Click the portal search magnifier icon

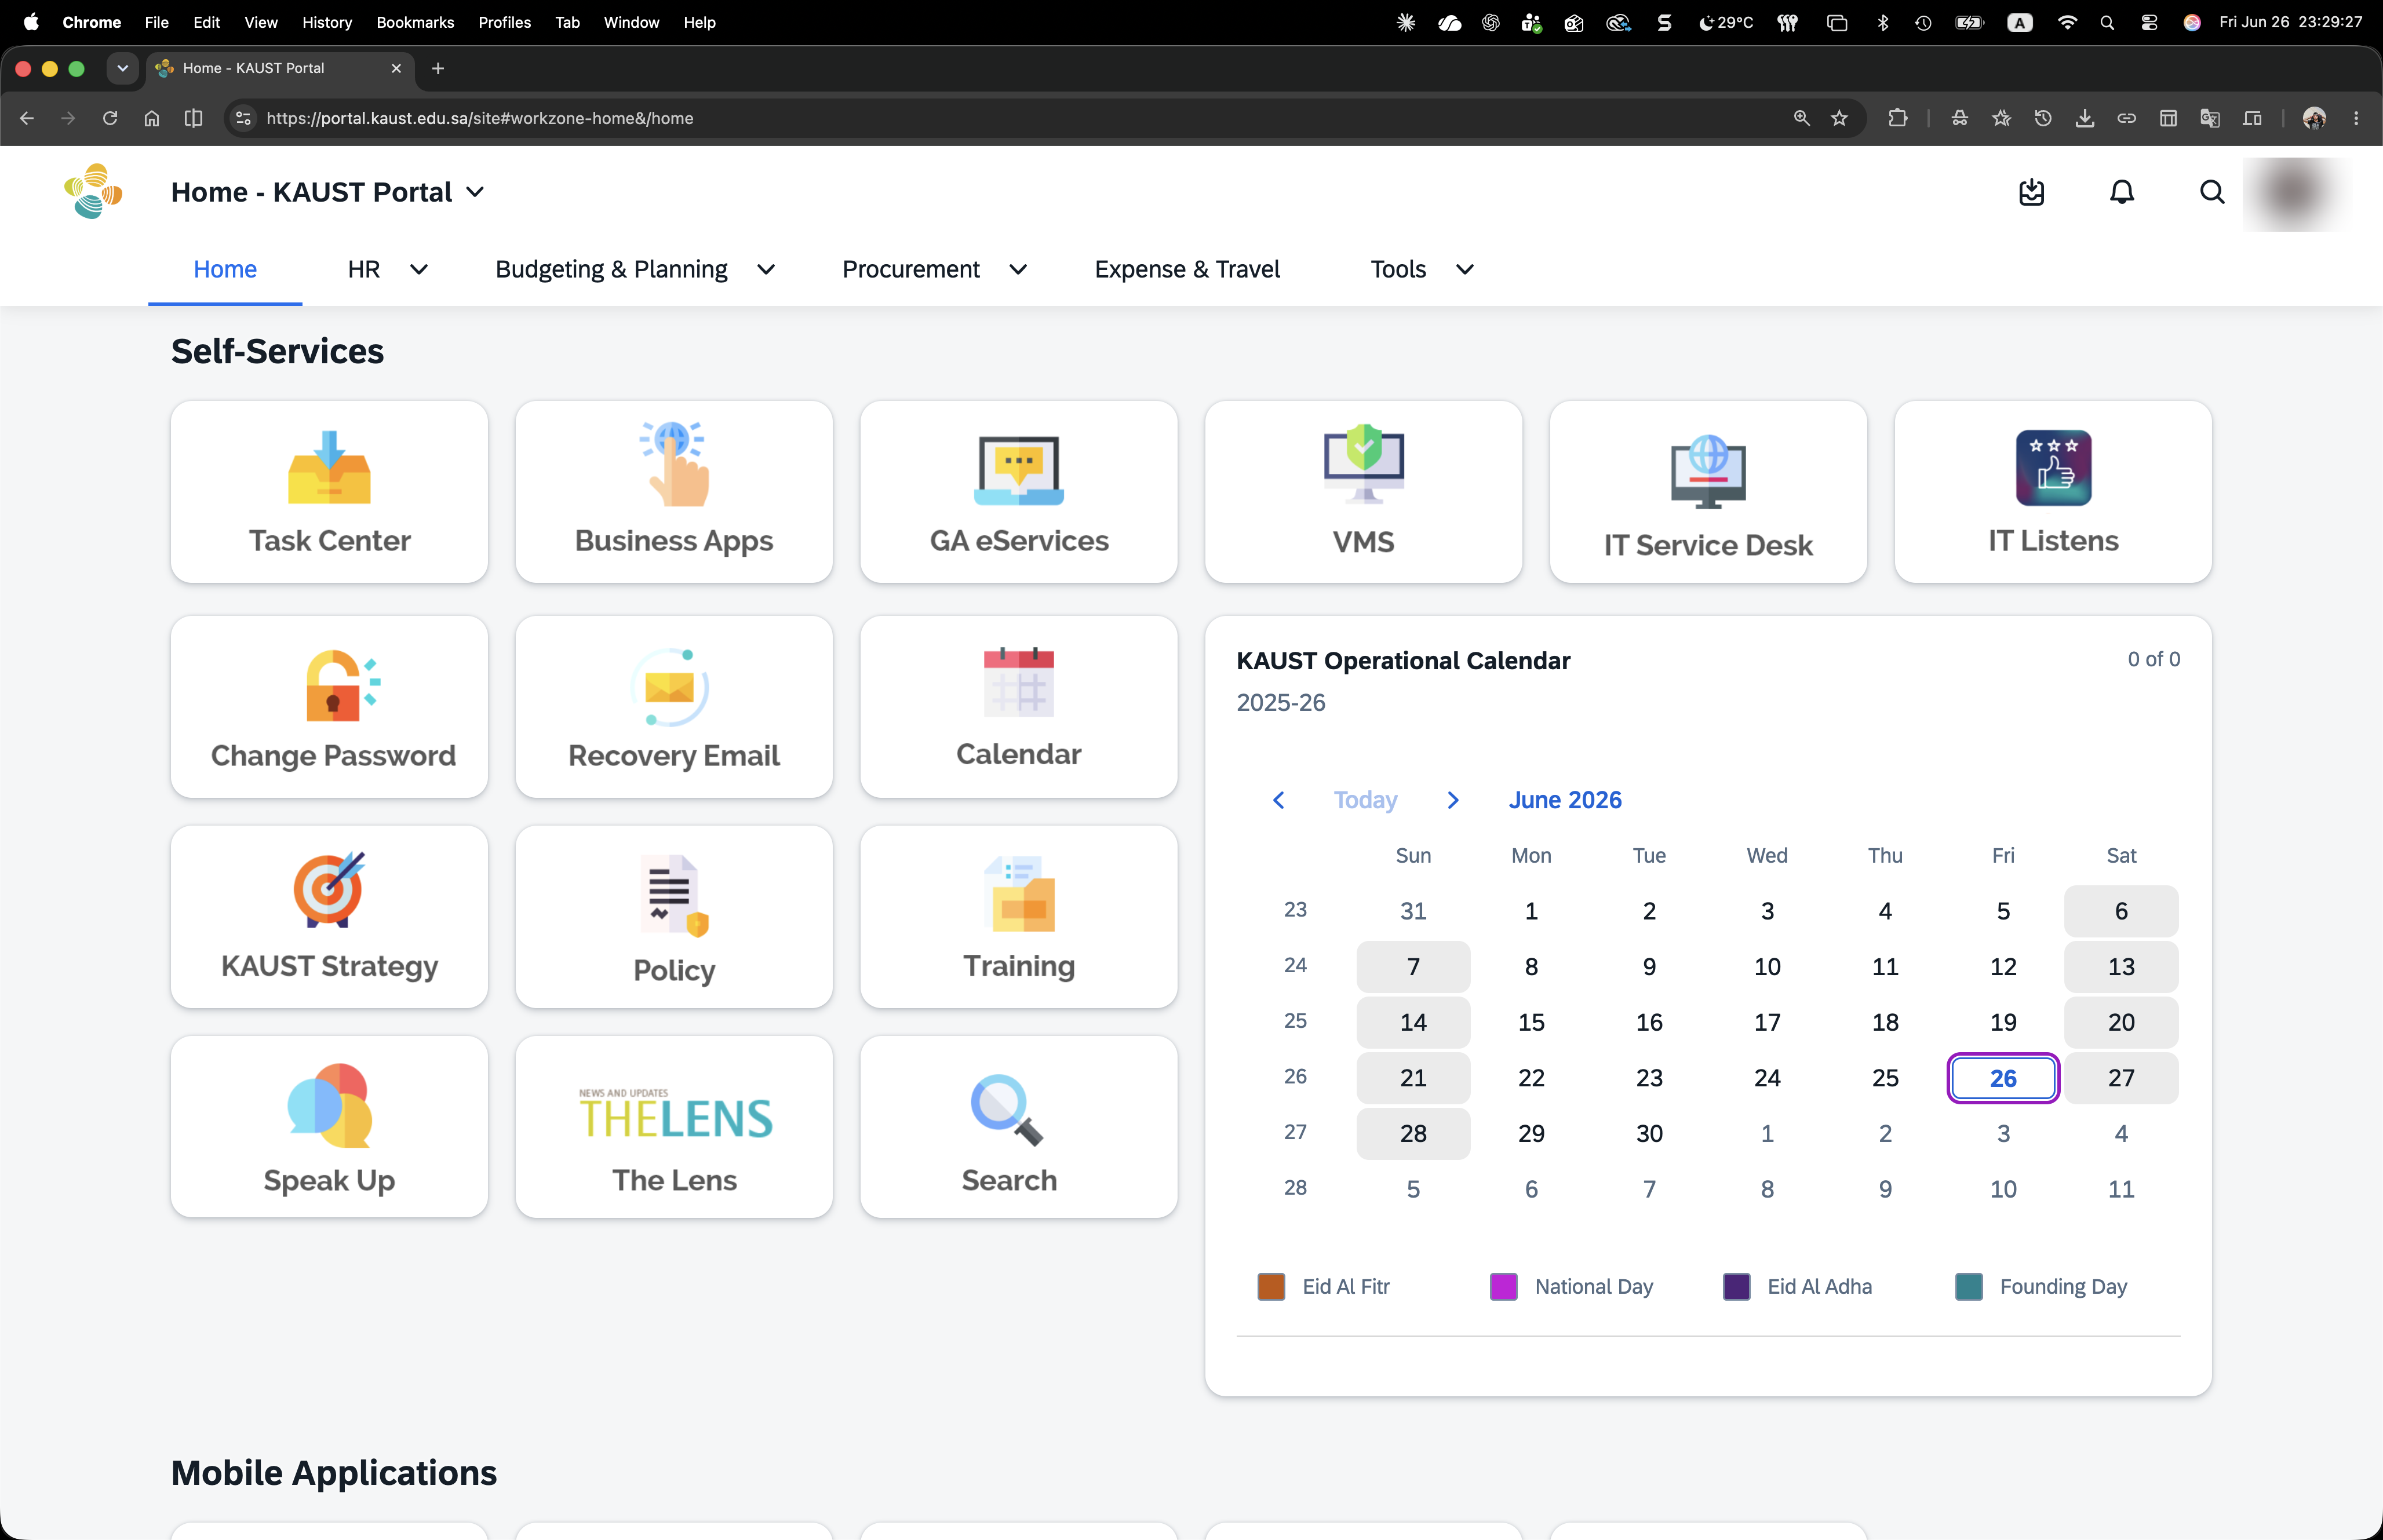click(2212, 192)
